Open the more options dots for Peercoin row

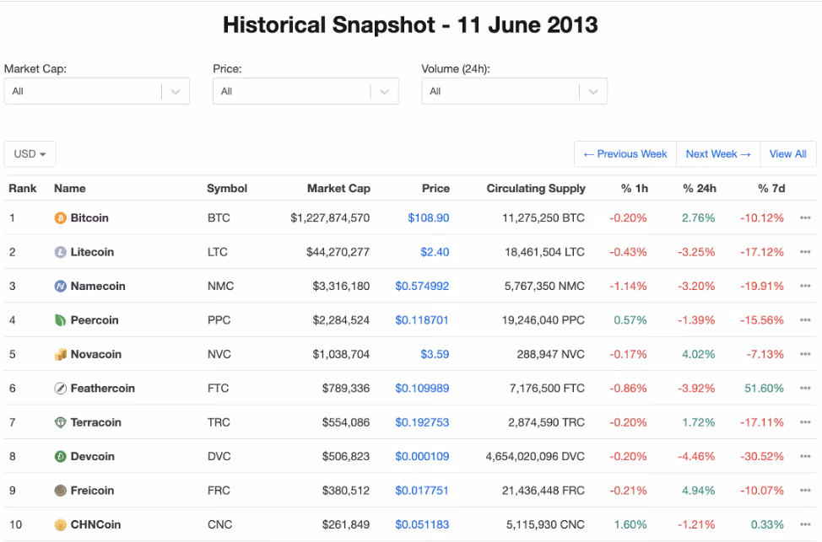tap(805, 320)
